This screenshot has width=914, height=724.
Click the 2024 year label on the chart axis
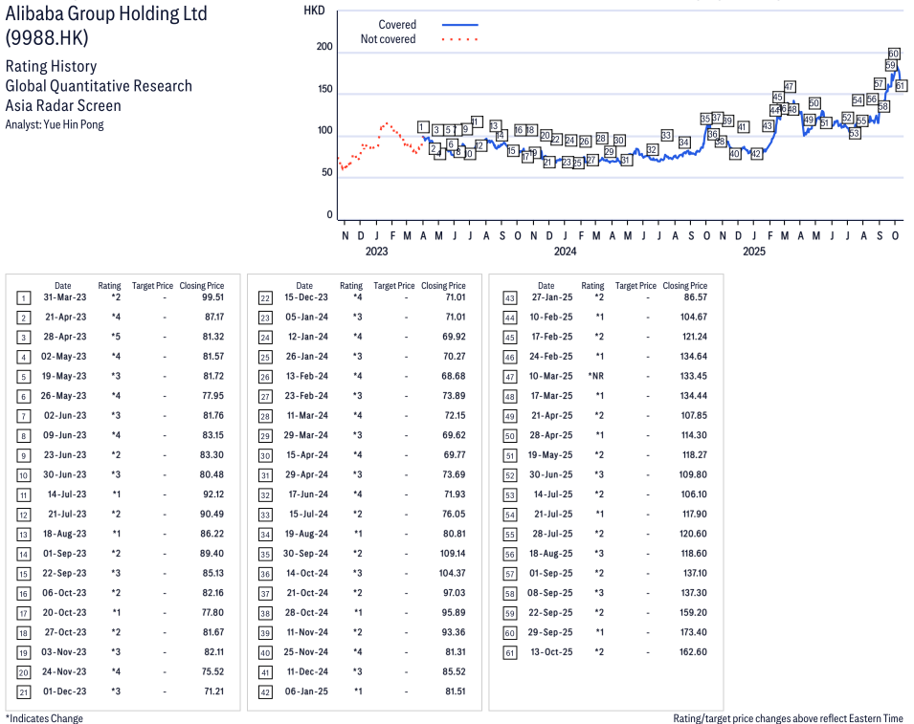tap(565, 252)
